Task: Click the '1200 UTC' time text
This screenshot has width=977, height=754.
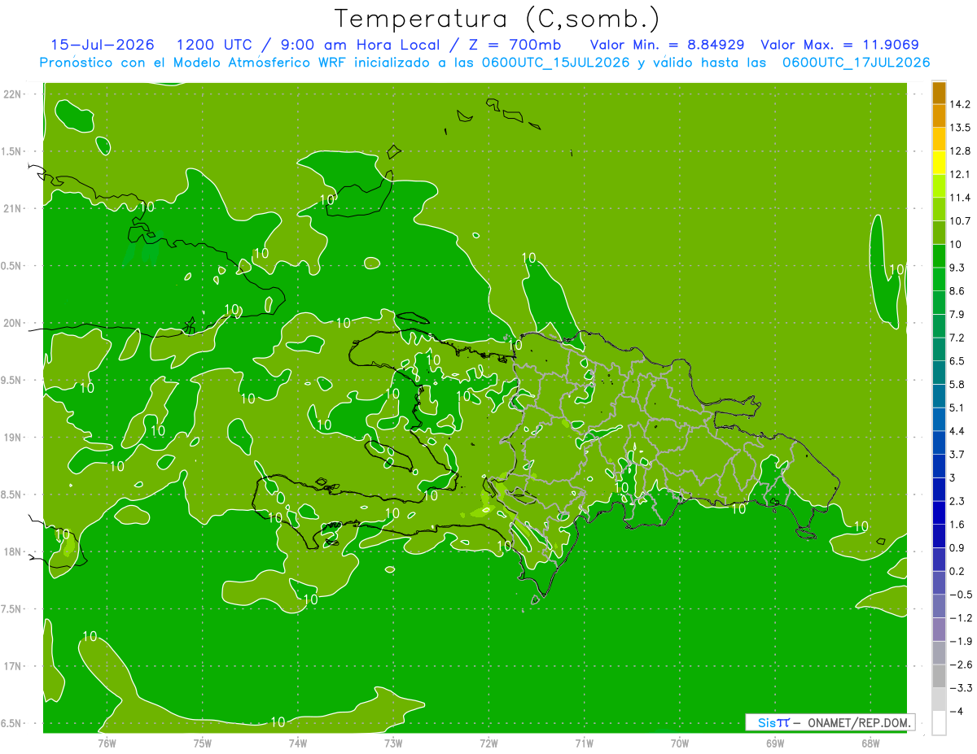Action: pos(212,45)
